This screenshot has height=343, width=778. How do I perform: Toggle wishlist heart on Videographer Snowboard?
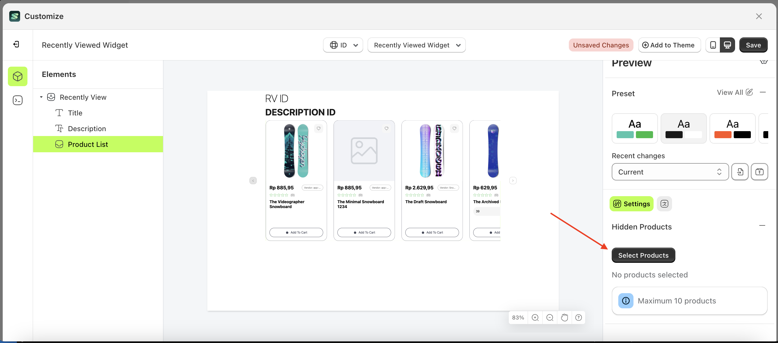[x=318, y=128]
